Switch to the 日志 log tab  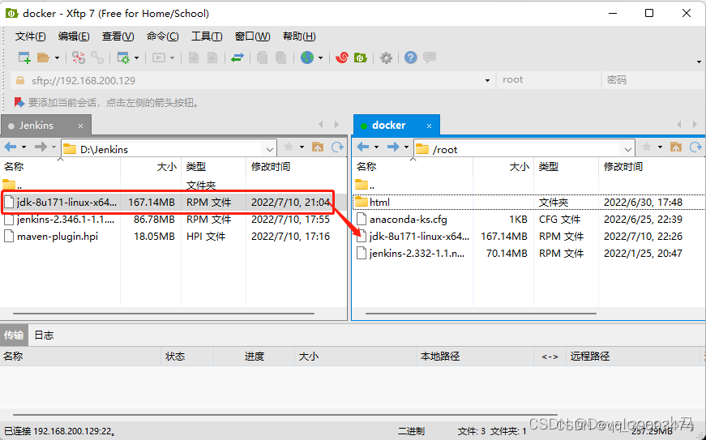pyautogui.click(x=44, y=335)
